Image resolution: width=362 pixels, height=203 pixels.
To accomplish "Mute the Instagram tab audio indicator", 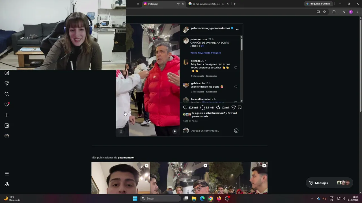I will click(178, 4).
